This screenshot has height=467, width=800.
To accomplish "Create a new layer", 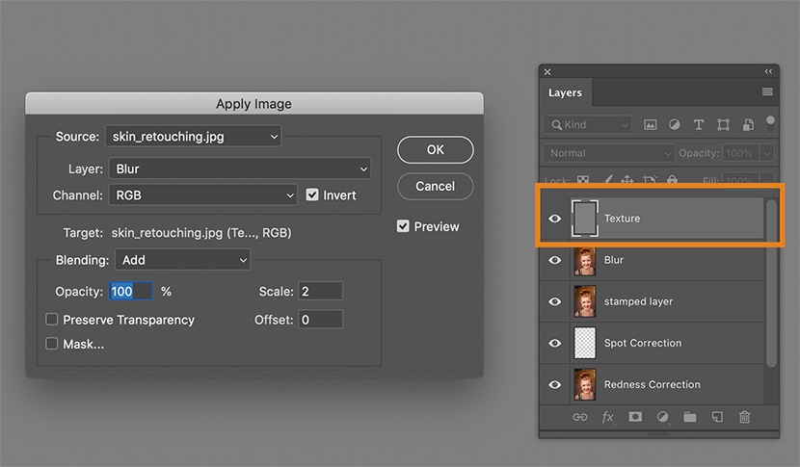I will coord(717,417).
